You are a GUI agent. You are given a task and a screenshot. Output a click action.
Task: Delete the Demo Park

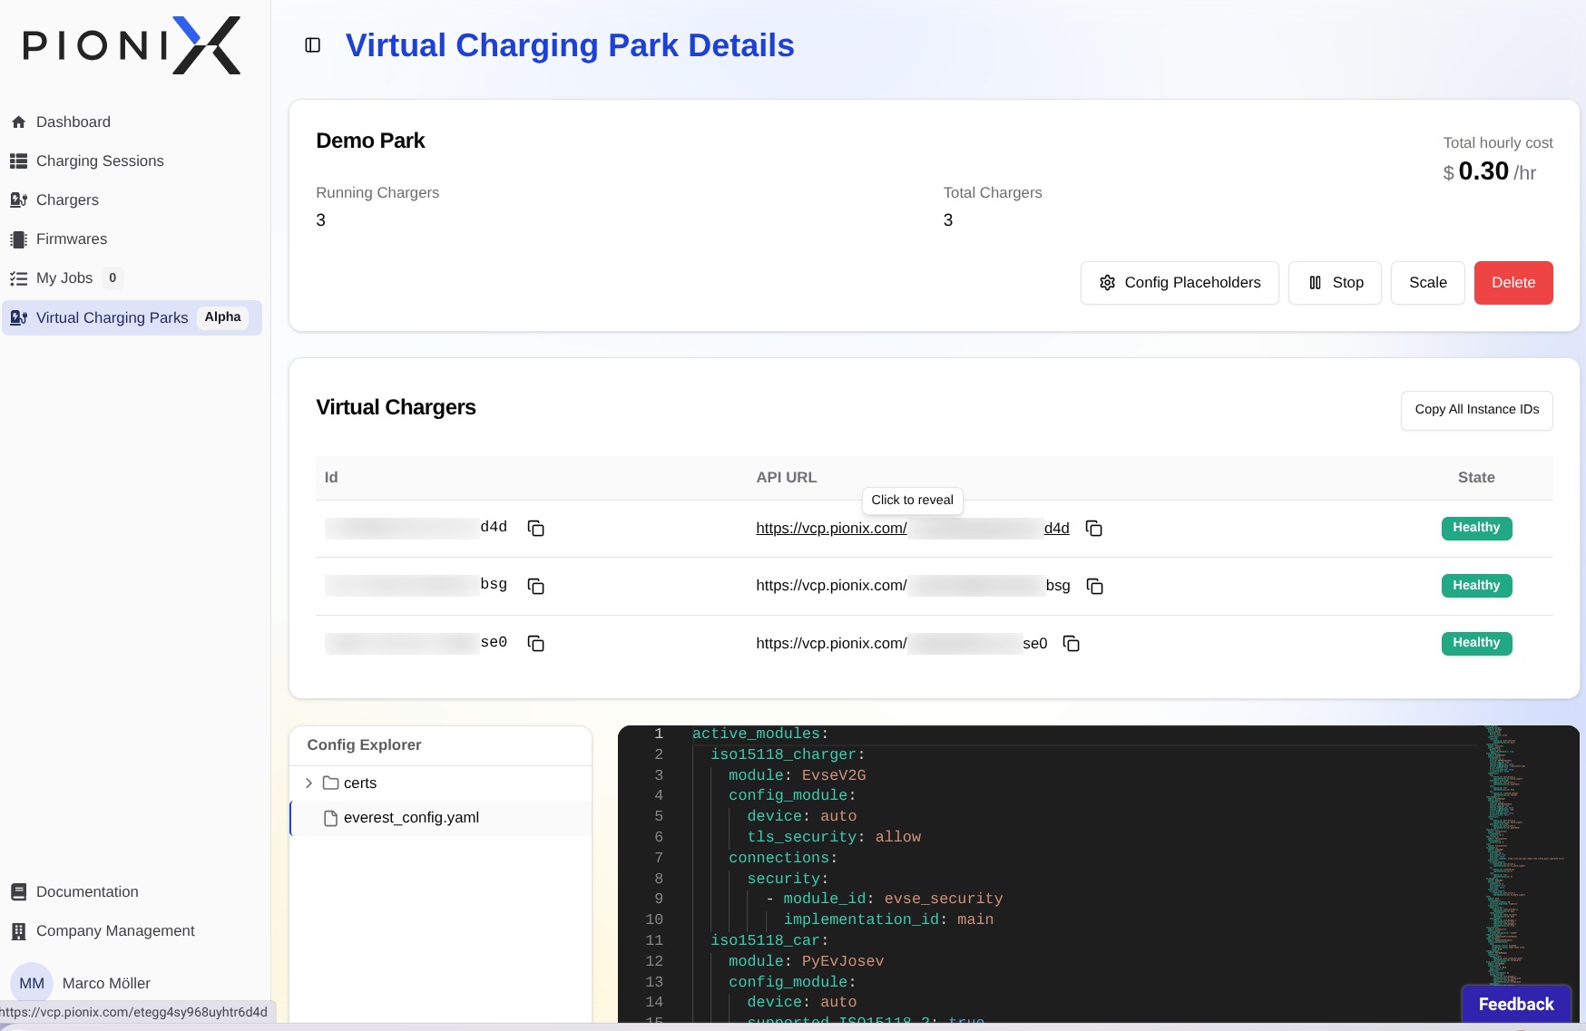coord(1513,283)
